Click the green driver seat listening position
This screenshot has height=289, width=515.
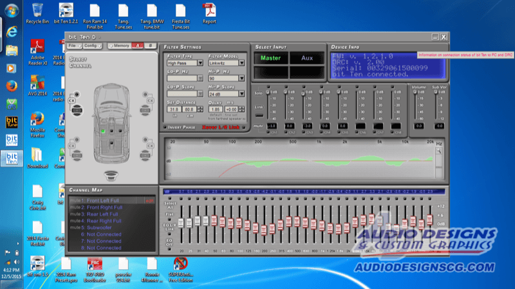coord(103,131)
